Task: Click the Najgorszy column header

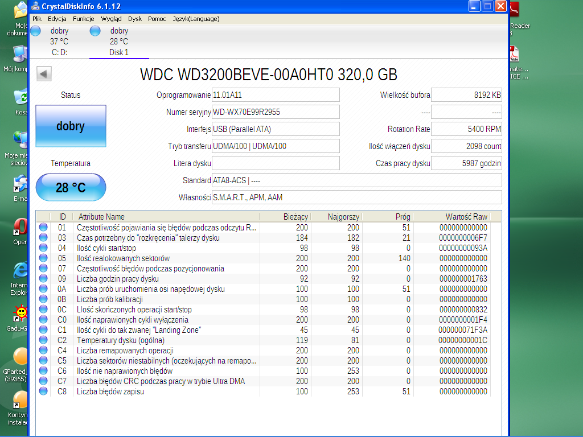Action: coord(336,217)
